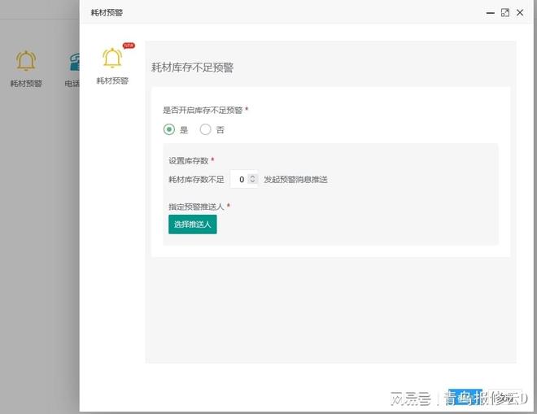
Task: Click the blue confirm button at dialog bottom
Action: [x=465, y=396]
